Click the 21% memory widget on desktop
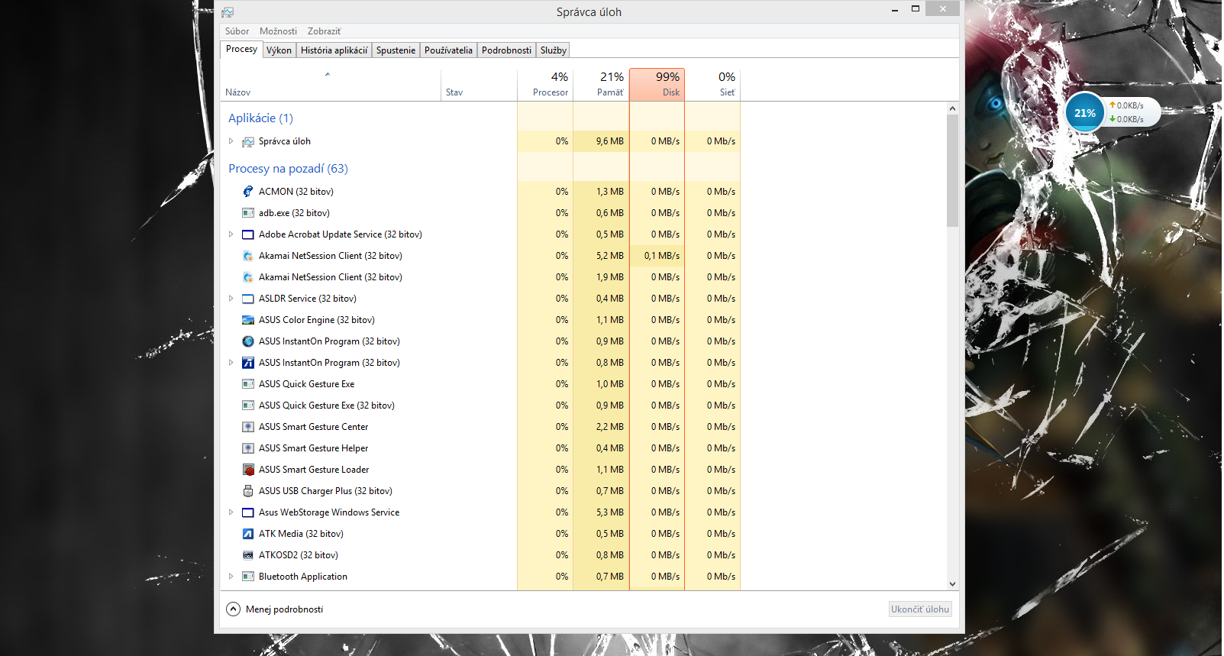This screenshot has height=656, width=1224. coord(1084,113)
